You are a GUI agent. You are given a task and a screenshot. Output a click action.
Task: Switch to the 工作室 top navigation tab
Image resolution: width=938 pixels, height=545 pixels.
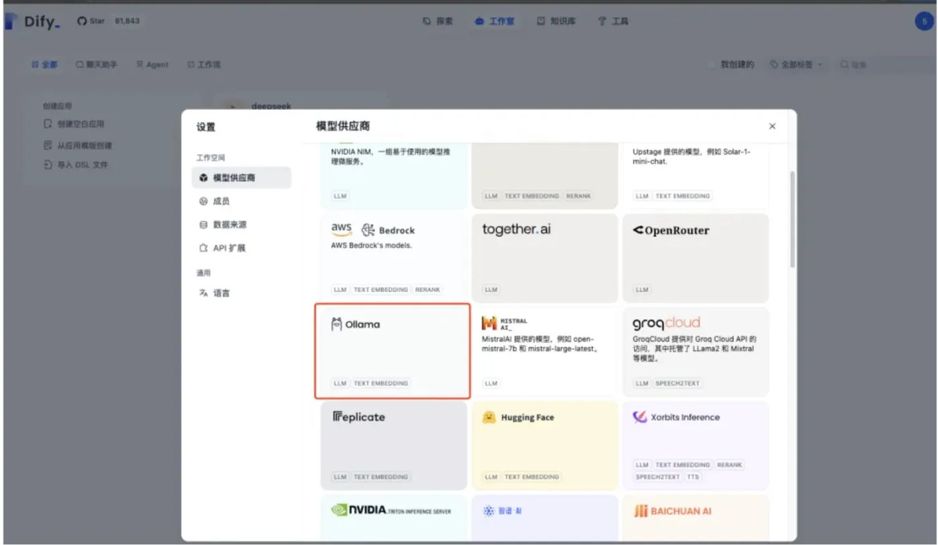494,21
